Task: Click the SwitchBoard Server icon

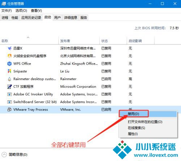Action: click(x=9, y=102)
